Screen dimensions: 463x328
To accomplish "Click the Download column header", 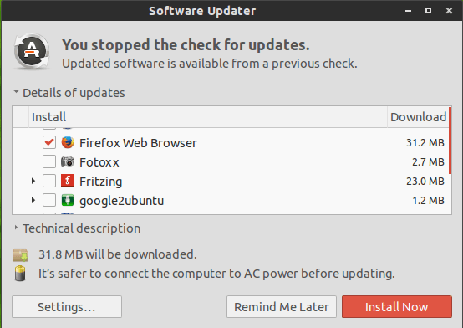I will (x=418, y=117).
